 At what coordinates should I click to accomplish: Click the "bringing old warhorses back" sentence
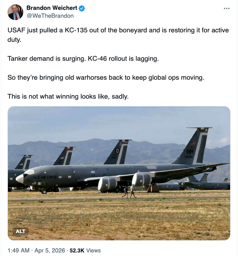[x=106, y=77]
